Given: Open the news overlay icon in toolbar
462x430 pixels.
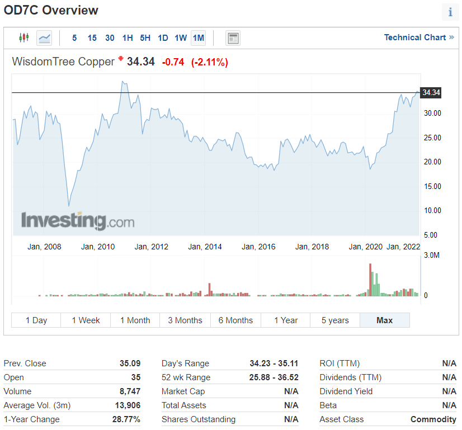Looking at the screenshot, I should click(x=233, y=38).
